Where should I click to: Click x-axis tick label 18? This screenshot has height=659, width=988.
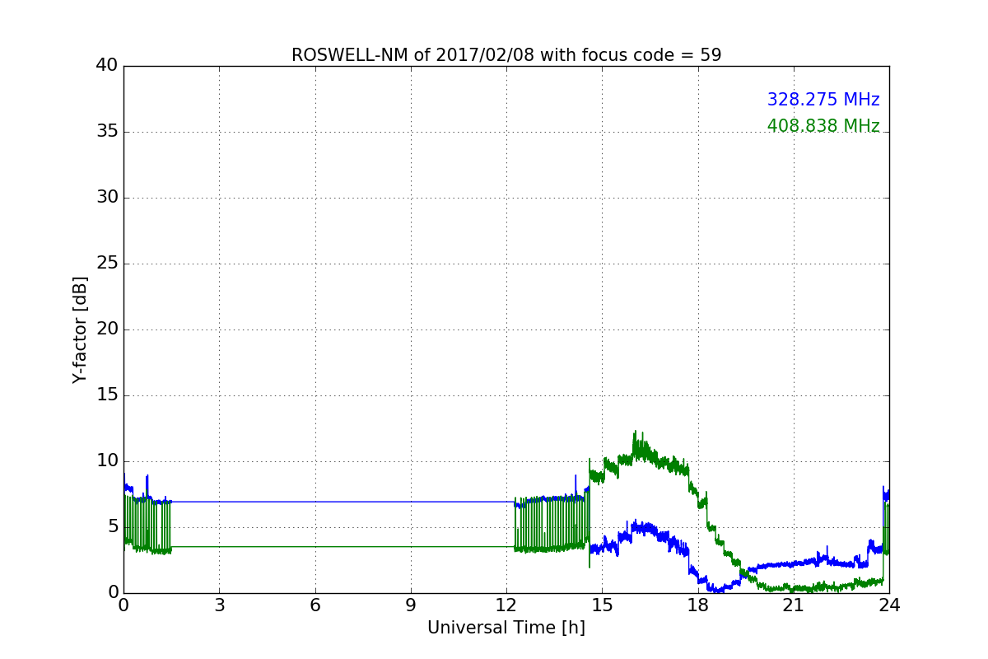tap(698, 605)
